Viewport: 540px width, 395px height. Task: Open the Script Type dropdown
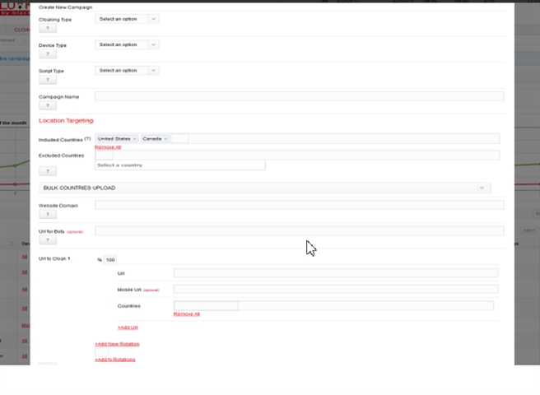127,71
